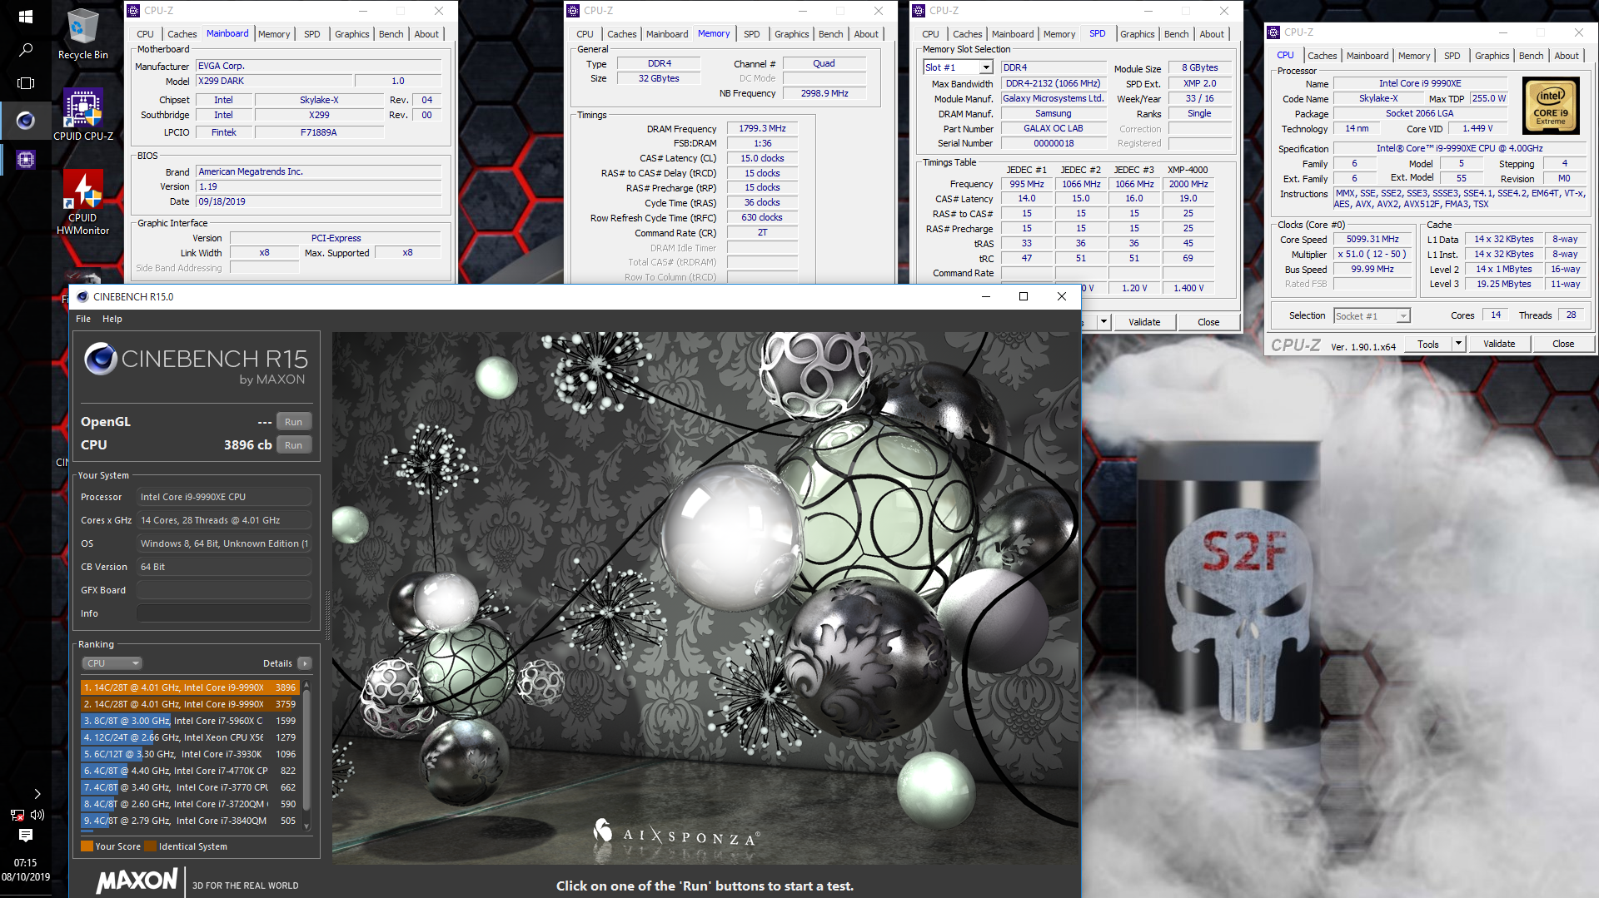Click the Processor field Intel Core i9-9990XE CPU
Screen dimensions: 1599x898
[224, 497]
